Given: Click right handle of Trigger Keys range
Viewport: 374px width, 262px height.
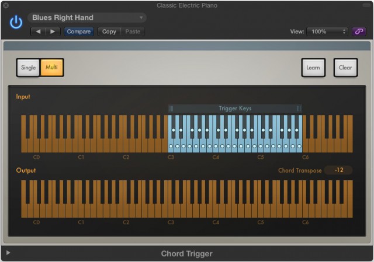Looking at the screenshot, I should pos(299,109).
